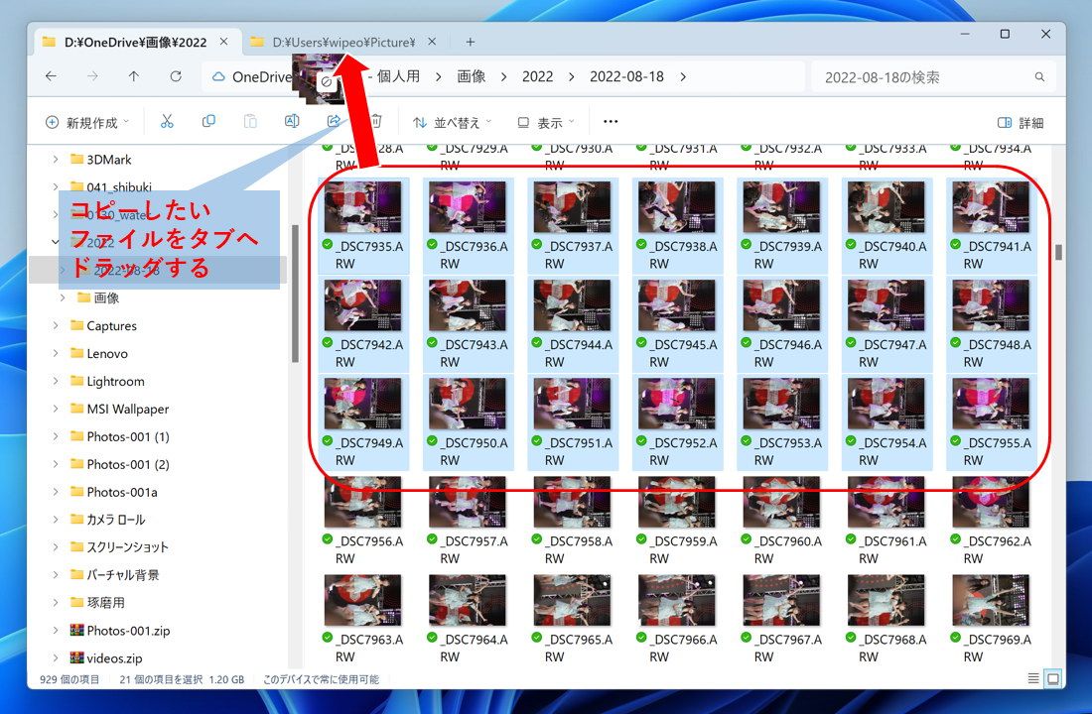Switch to list details view in status bar
Screen dimensions: 1092x714
(x=1033, y=678)
